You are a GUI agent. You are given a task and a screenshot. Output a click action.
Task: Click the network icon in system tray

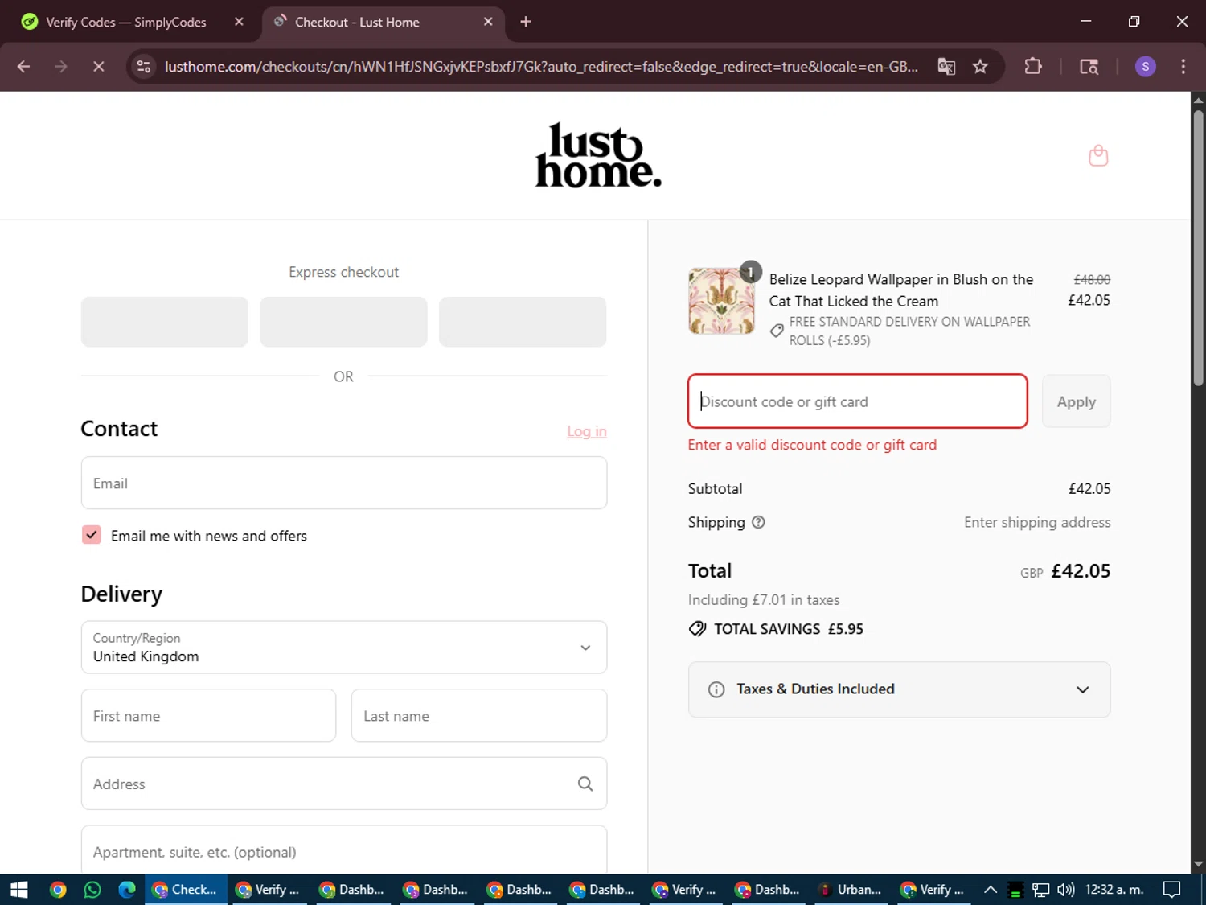tap(1041, 890)
